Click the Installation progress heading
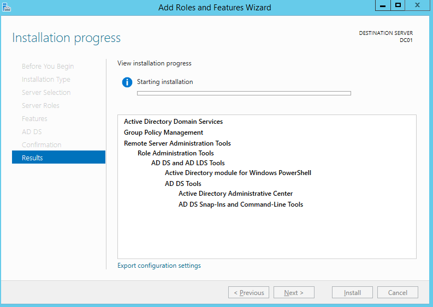This screenshot has height=307, width=433. tap(66, 38)
